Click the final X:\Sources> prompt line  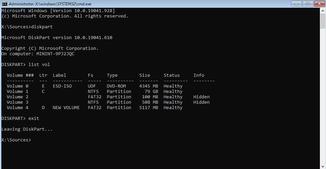pos(16,140)
